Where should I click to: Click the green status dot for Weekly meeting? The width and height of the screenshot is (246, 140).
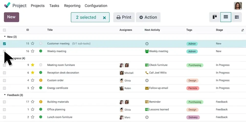(x=41, y=51)
